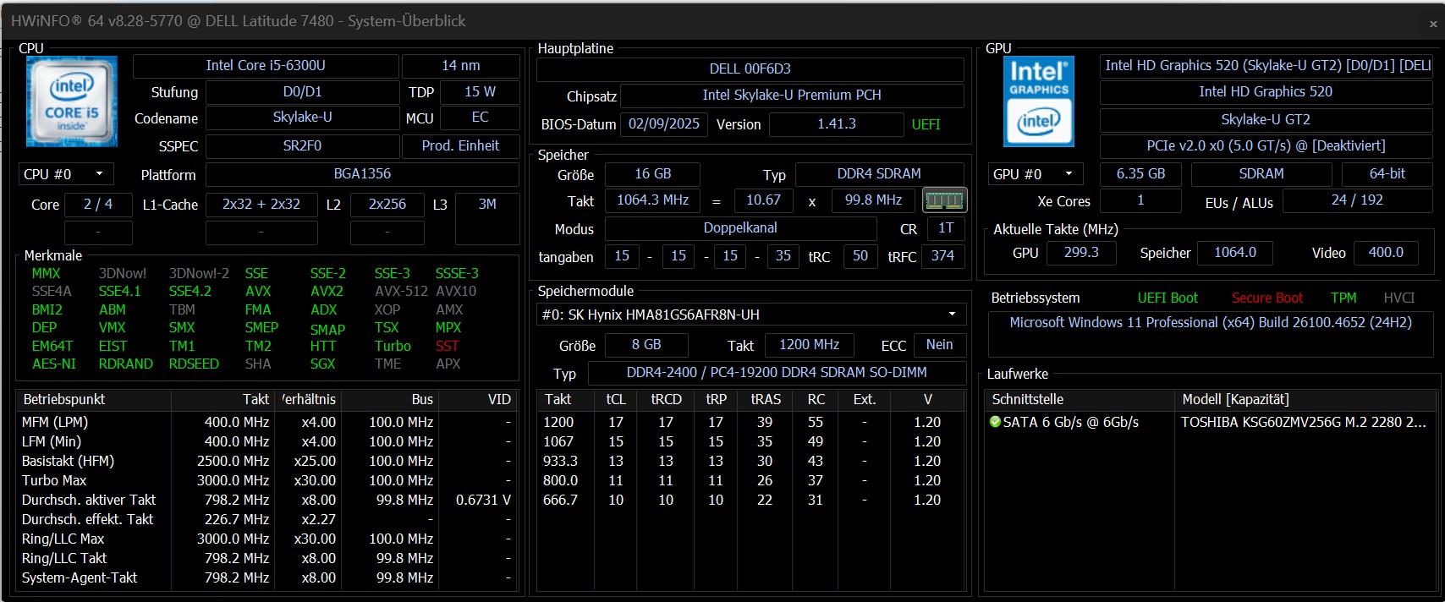Click the Intel Core i5-6300U name field
1445x602 pixels.
pyautogui.click(x=266, y=66)
